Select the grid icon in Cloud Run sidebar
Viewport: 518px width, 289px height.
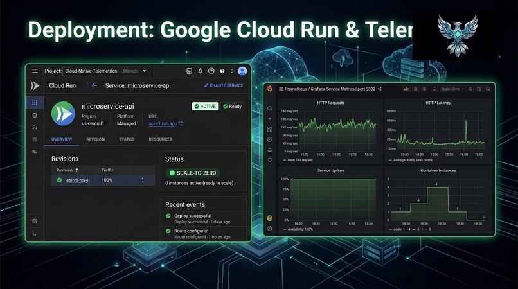click(x=35, y=103)
